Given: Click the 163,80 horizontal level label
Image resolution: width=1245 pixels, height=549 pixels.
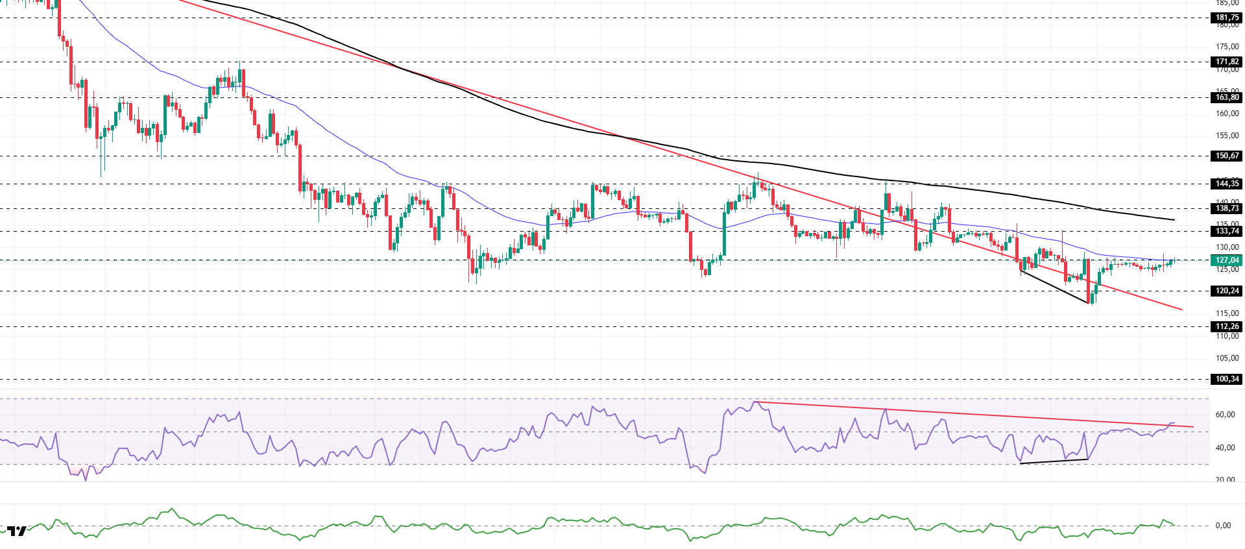Looking at the screenshot, I should 1226,97.
